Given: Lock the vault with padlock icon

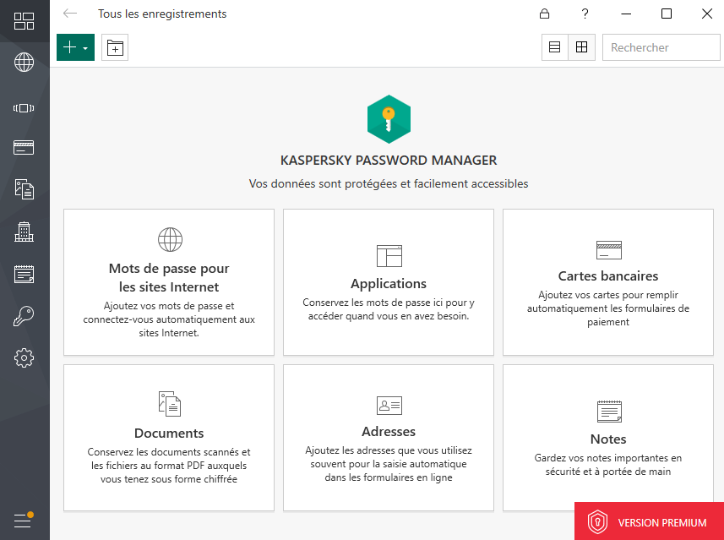Looking at the screenshot, I should (x=545, y=14).
